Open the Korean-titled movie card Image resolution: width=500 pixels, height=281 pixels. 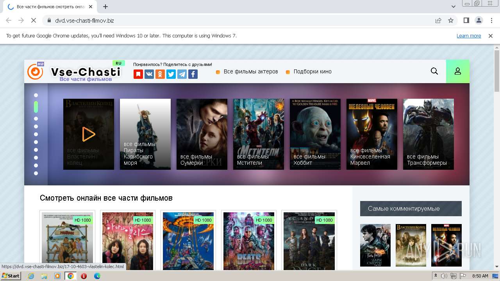coord(128,240)
